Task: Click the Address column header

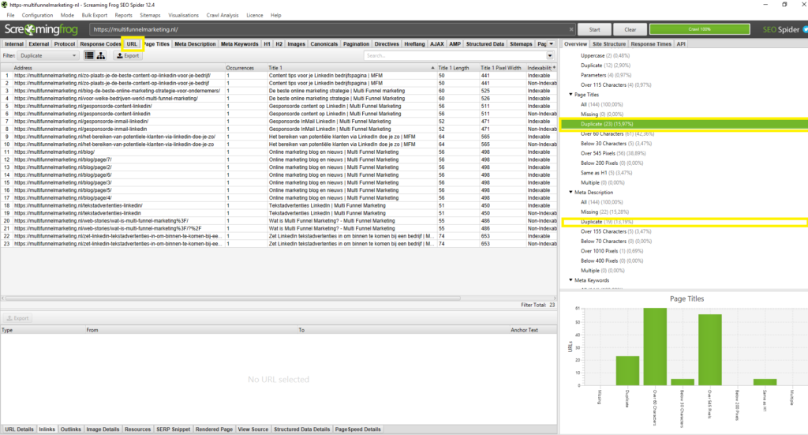Action: pyautogui.click(x=118, y=68)
